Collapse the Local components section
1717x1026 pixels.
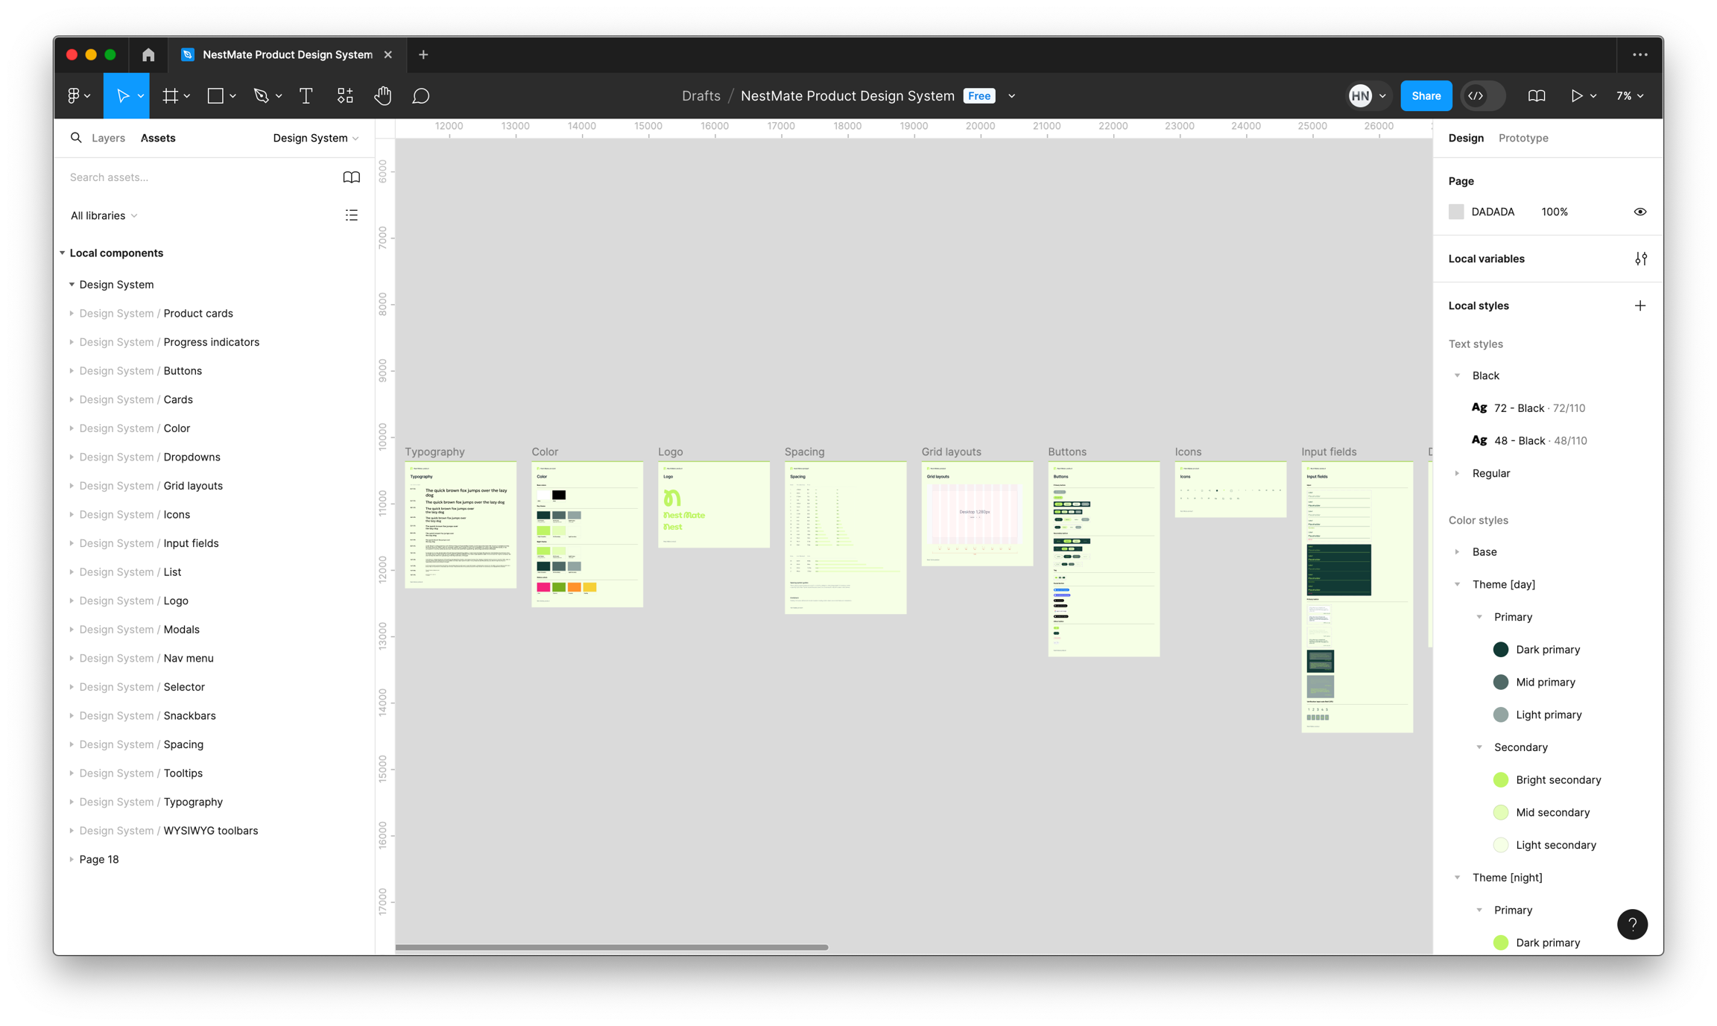63,253
